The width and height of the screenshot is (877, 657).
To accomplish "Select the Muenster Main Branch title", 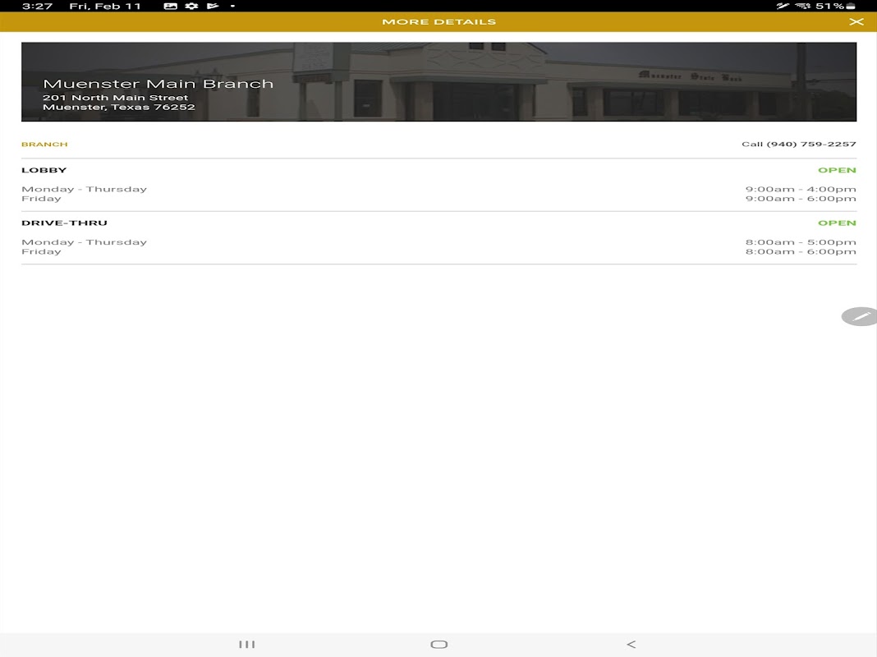I will 158,84.
